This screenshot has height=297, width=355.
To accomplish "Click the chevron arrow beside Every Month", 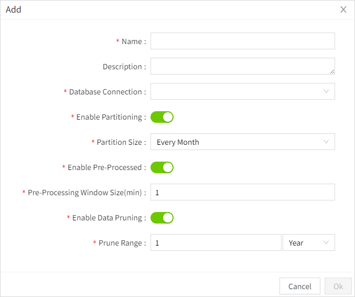I will (326, 142).
